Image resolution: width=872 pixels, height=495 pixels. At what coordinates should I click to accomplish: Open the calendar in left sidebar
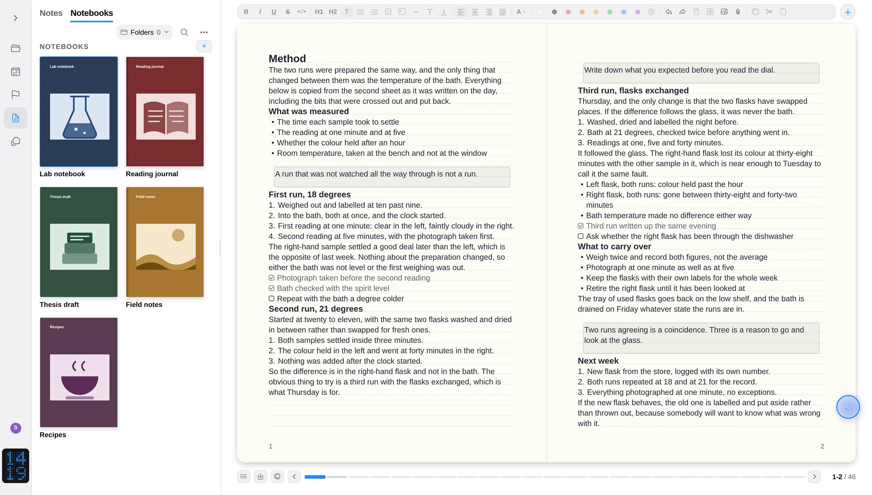point(16,72)
